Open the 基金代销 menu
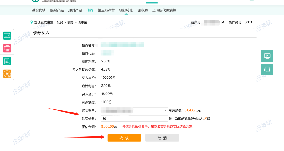Viewport: 284px width, 151px height. 39,10
